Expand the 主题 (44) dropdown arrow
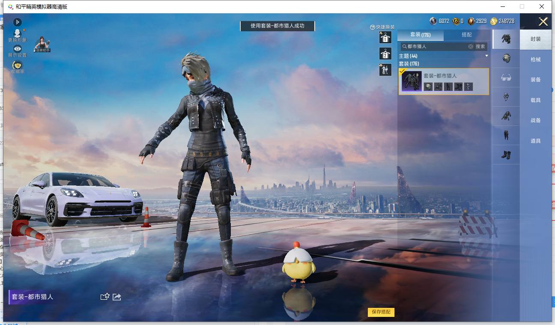This screenshot has width=555, height=325. [x=486, y=56]
